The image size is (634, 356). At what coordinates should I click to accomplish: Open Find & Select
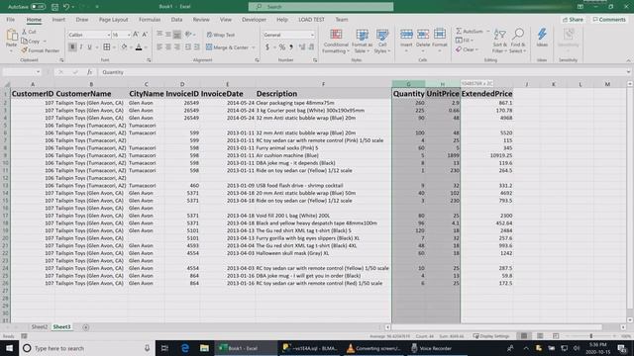(517, 41)
